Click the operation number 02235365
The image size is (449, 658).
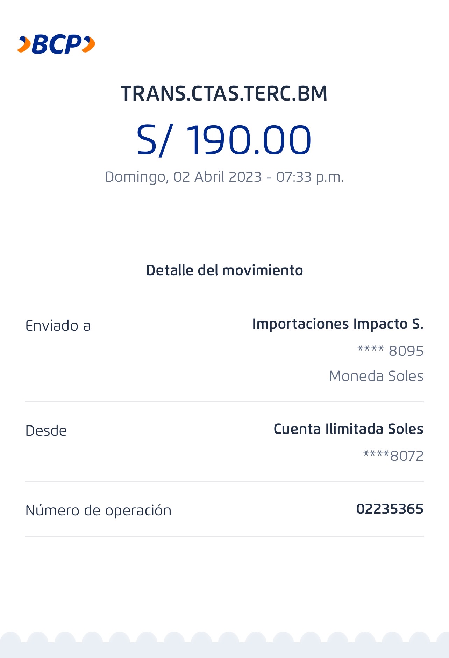coord(390,509)
